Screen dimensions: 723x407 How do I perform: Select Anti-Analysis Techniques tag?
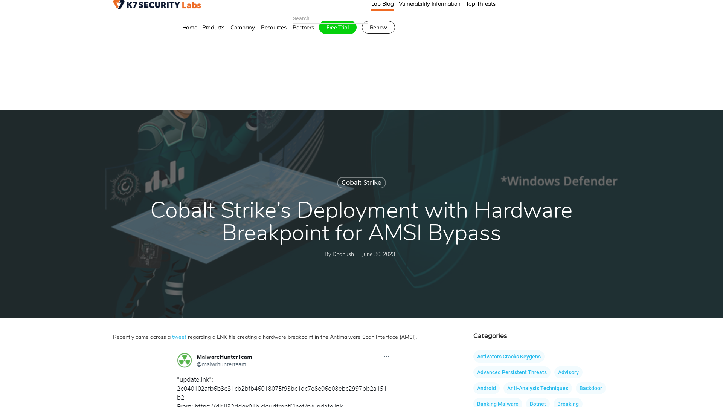coord(538,388)
